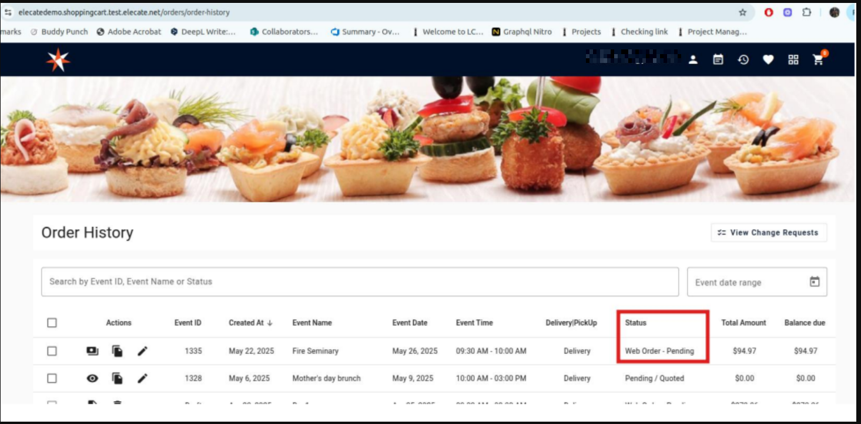Click the Status column header
The width and height of the screenshot is (861, 424).
635,323
